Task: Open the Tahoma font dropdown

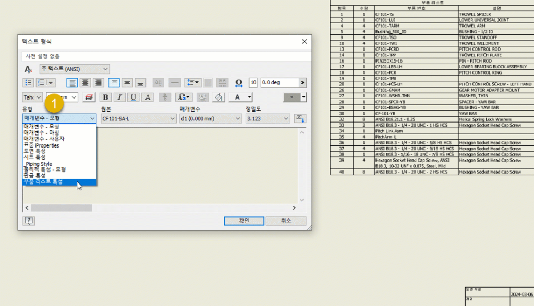Action: point(32,97)
